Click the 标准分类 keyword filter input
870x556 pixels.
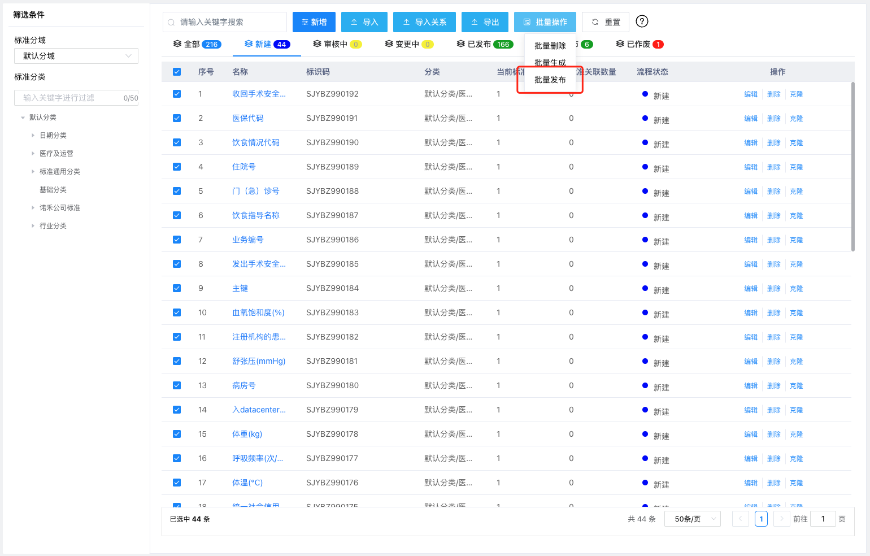(71, 98)
